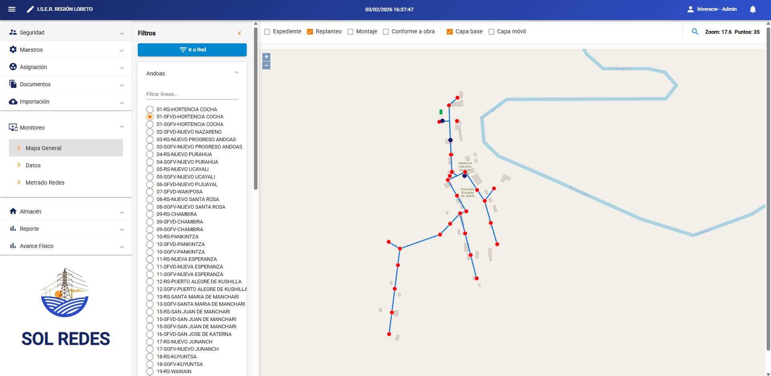Click the Importación cloud upload icon

click(x=13, y=102)
